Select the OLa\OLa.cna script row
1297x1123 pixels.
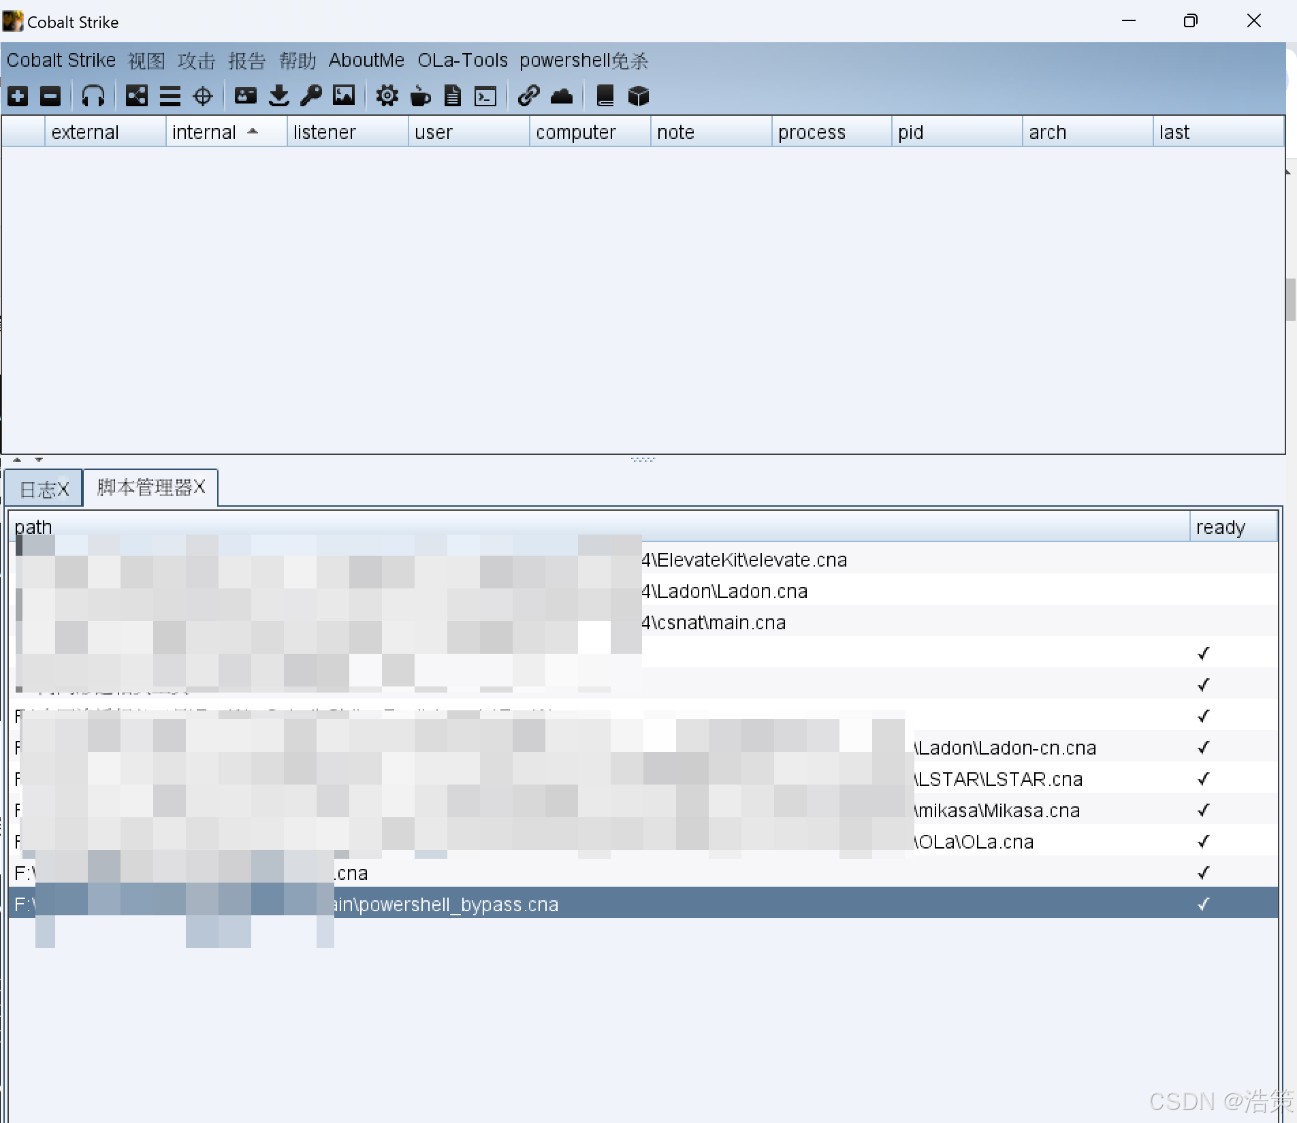point(643,842)
